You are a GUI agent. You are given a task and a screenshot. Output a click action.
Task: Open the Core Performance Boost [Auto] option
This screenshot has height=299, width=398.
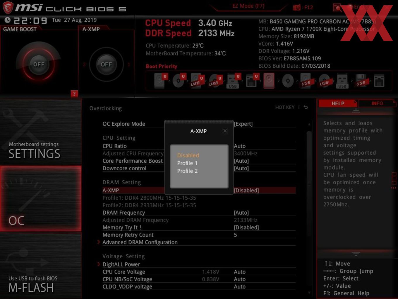click(x=241, y=161)
